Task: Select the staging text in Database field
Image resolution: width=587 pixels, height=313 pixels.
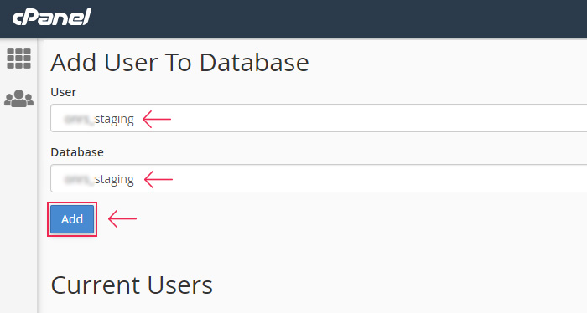Action: pyautogui.click(x=114, y=180)
